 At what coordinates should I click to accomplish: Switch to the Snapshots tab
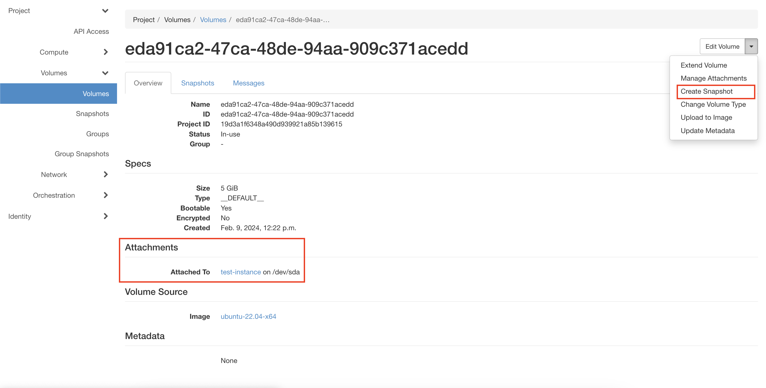pos(197,83)
